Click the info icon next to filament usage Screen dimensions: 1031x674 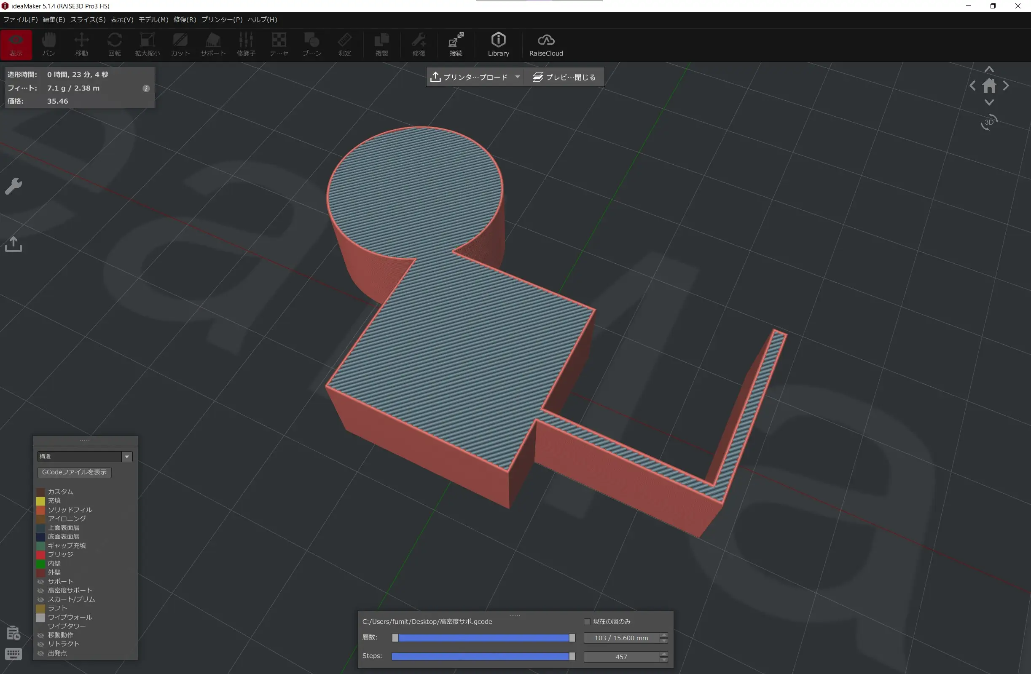pyautogui.click(x=146, y=88)
